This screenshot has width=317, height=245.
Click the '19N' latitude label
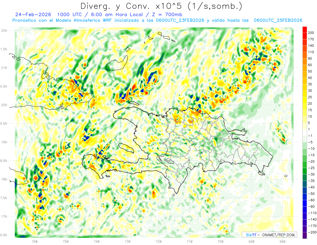[x=4, y=142]
